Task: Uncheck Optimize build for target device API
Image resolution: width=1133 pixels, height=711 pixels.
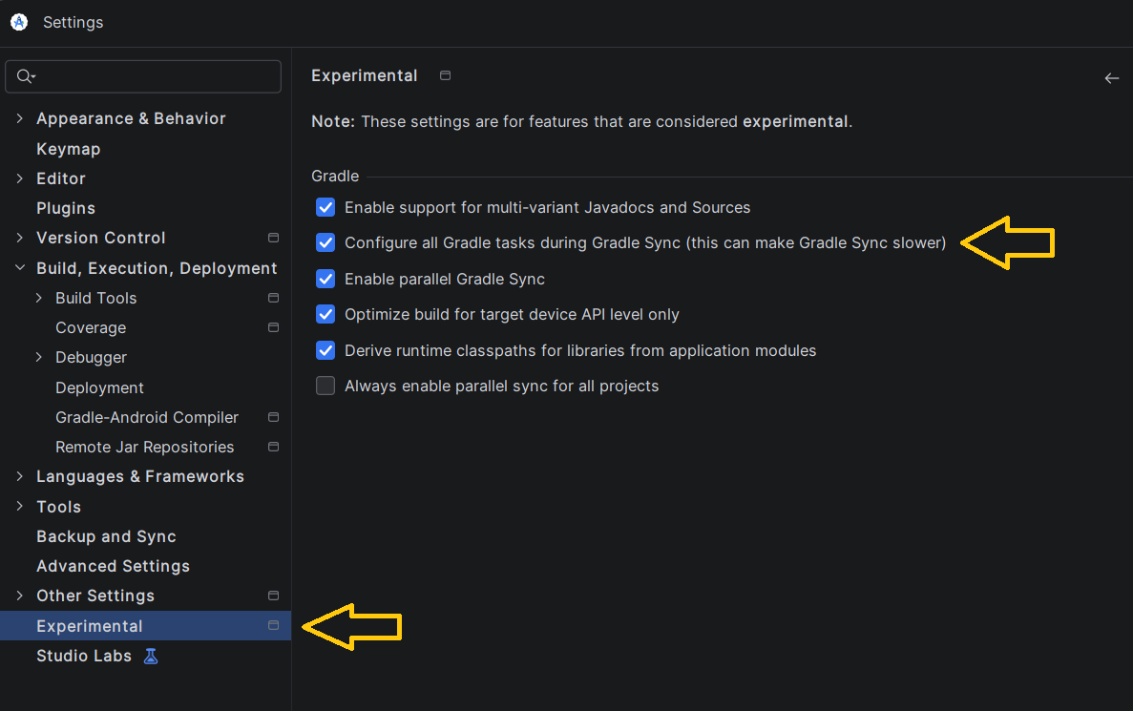Action: (325, 314)
